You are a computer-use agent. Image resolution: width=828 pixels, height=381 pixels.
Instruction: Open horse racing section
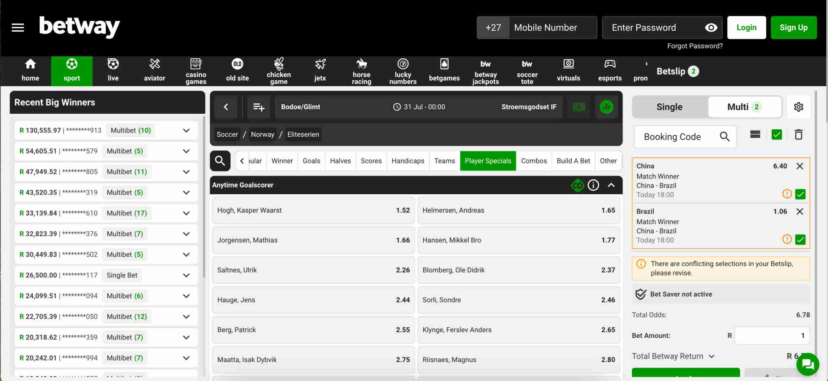click(x=362, y=71)
